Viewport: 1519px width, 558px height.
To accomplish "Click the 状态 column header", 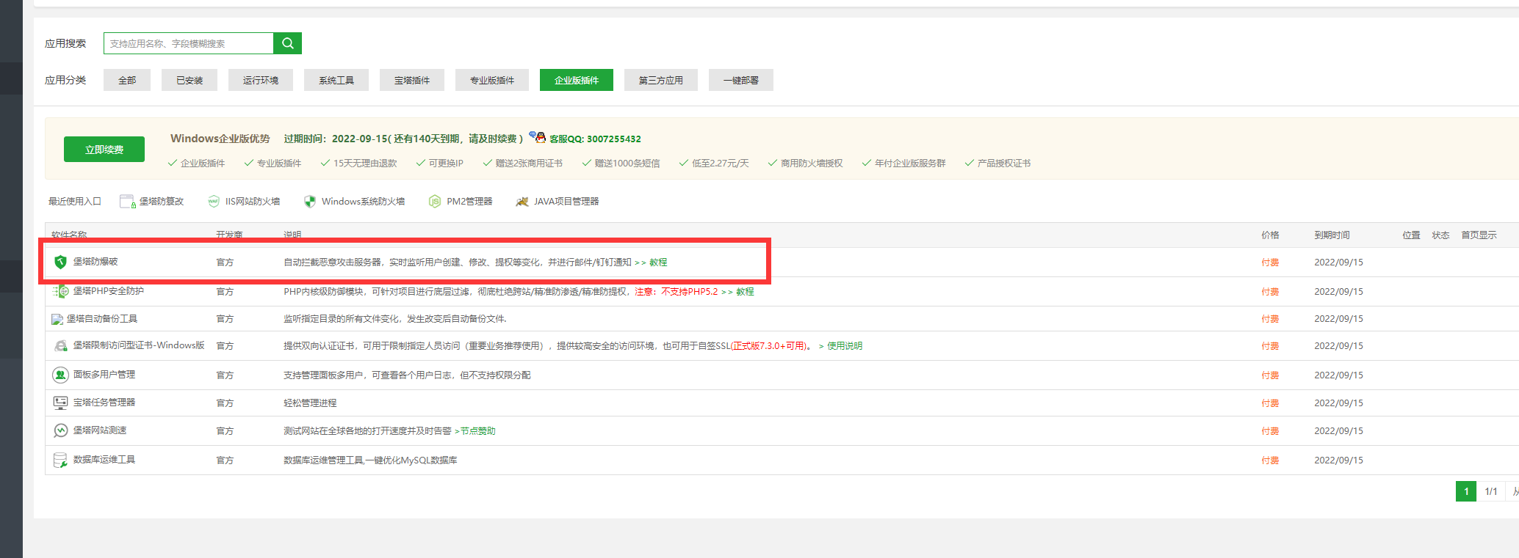I will tap(1440, 235).
